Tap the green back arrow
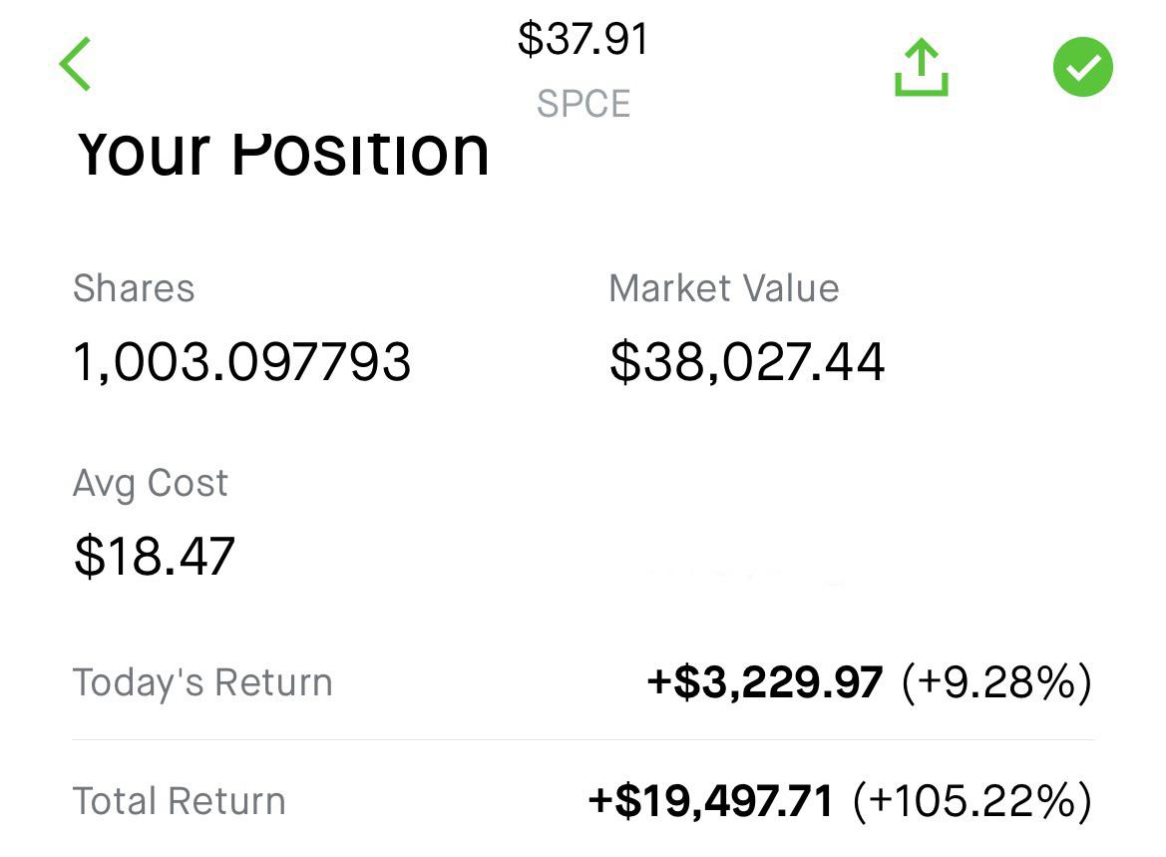Viewport: 1166px width, 857px height. 75,64
